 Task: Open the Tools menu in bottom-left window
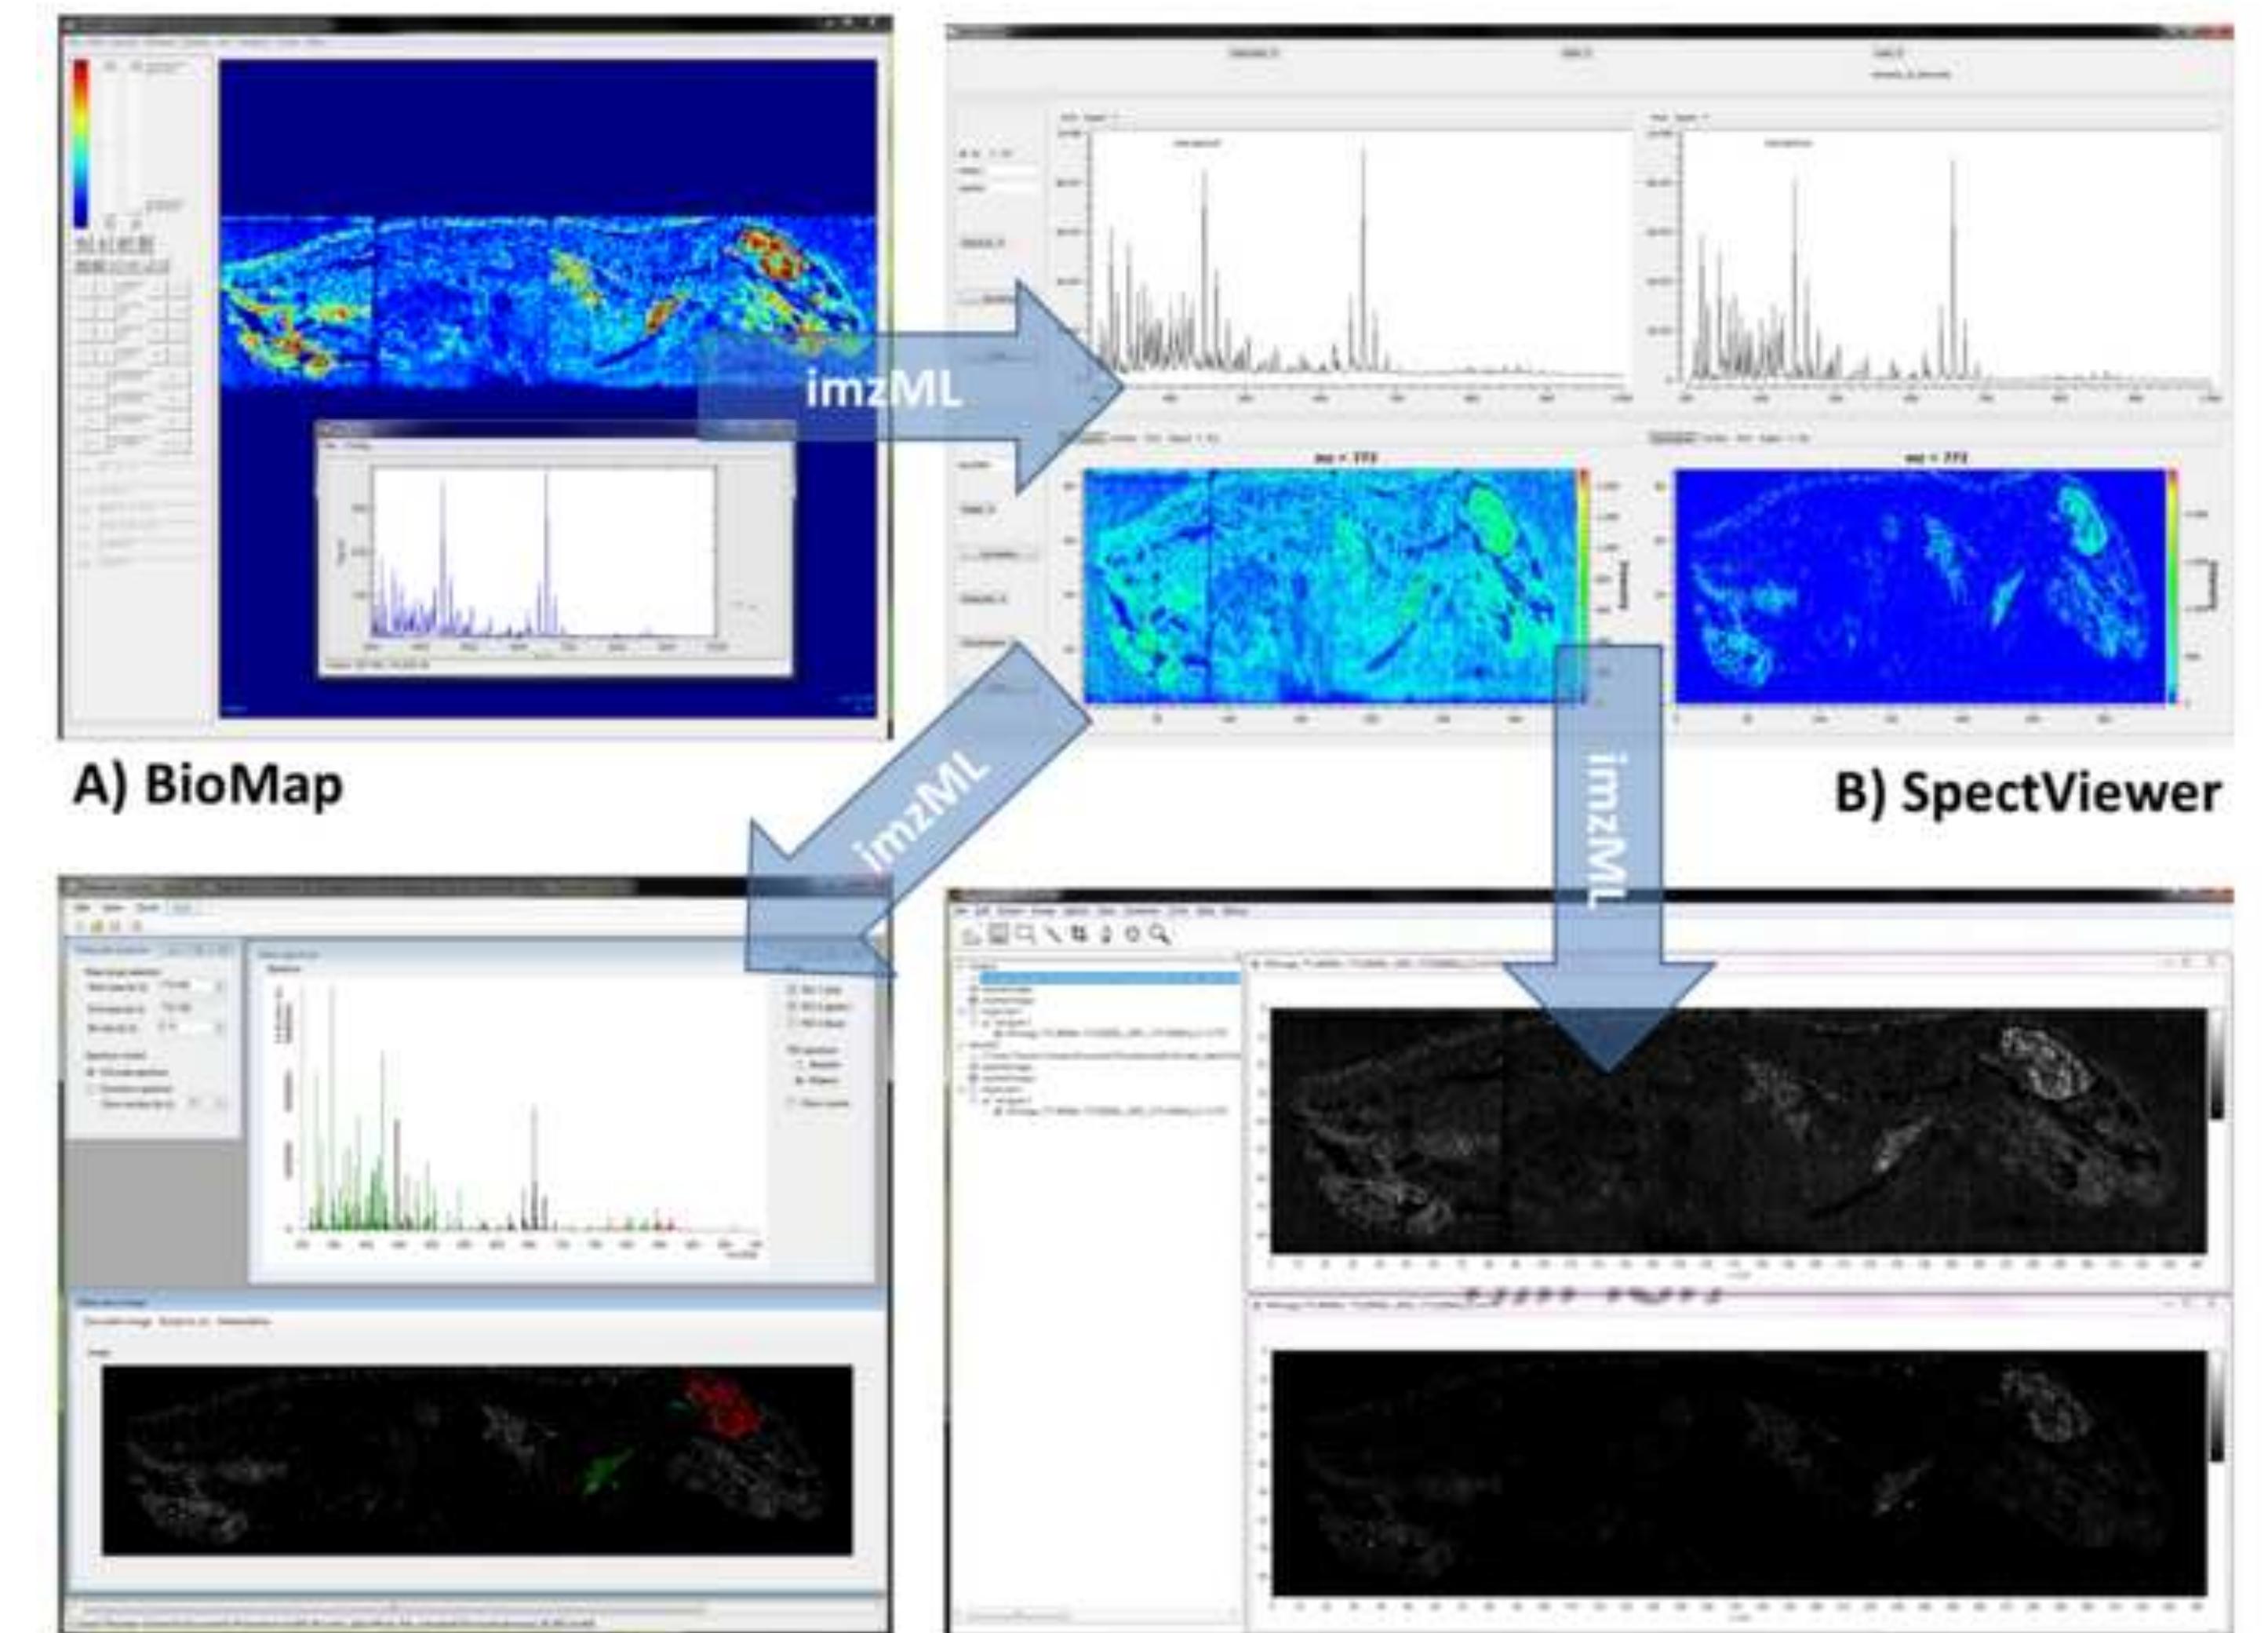click(148, 908)
